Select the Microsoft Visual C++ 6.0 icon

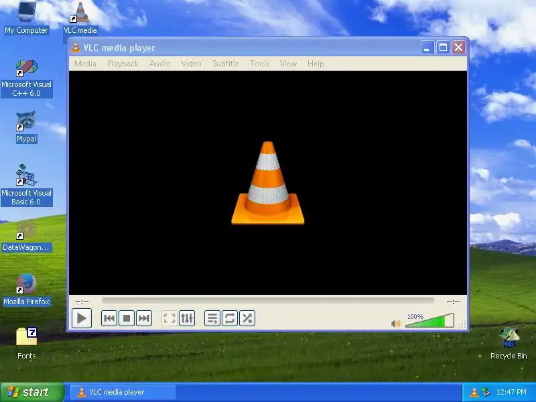[x=26, y=78]
